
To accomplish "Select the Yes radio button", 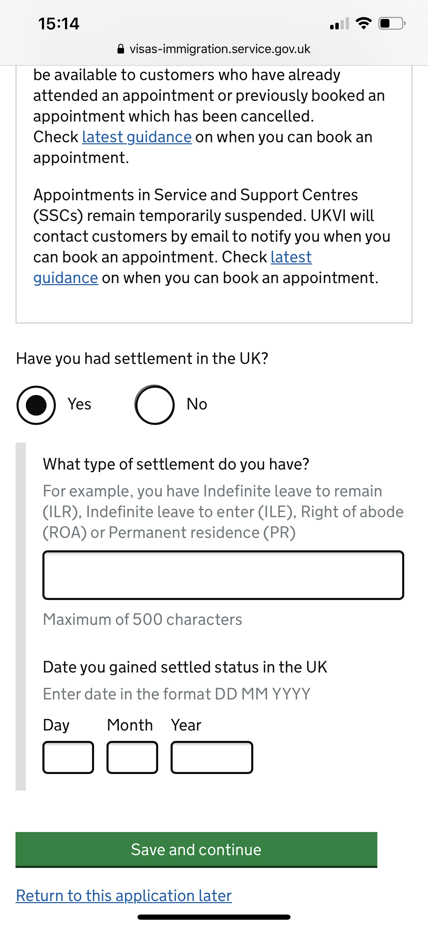I will tap(36, 405).
